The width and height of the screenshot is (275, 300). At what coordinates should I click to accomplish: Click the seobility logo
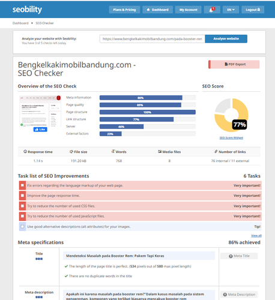tap(27, 10)
